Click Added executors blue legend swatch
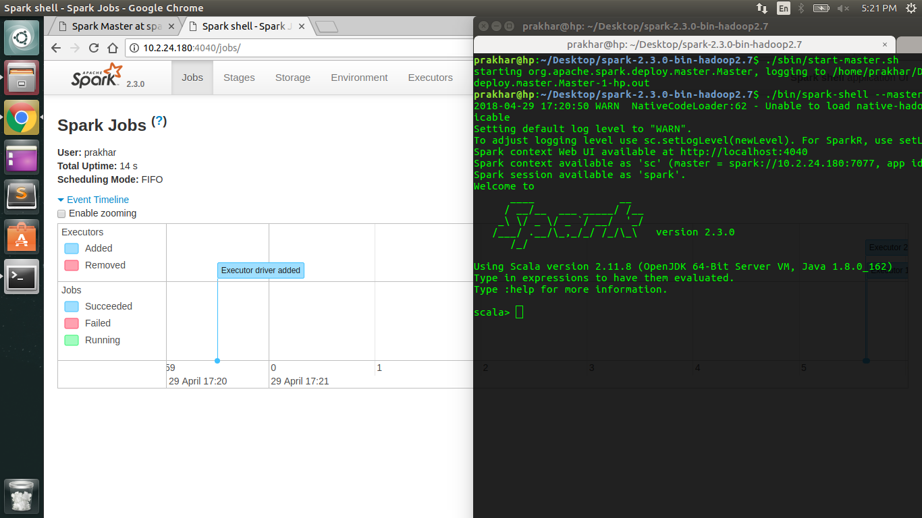 (x=72, y=248)
